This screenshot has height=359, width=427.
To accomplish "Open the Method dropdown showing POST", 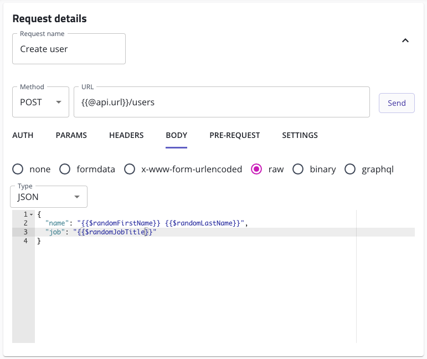I will 40,102.
